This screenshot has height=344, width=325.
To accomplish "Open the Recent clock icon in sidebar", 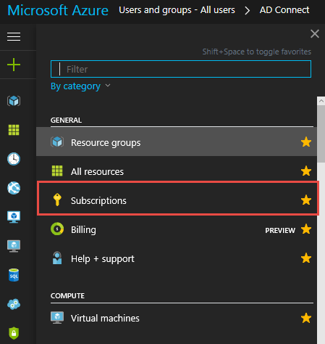I will tap(14, 159).
